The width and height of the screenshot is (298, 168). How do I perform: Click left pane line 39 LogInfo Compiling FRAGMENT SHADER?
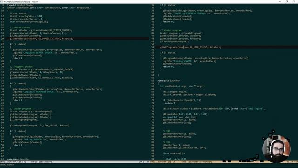tap(46, 92)
